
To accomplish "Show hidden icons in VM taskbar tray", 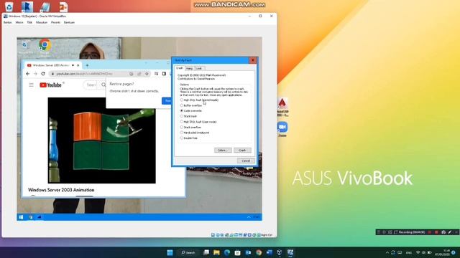I will [x=249, y=217].
